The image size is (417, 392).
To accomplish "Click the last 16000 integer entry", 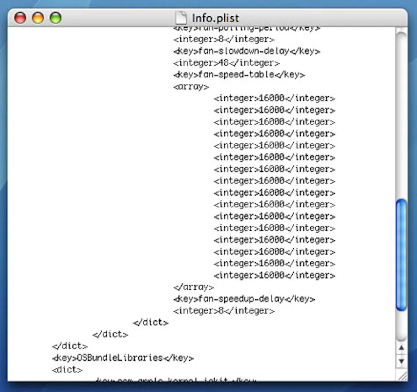I will coord(274,275).
